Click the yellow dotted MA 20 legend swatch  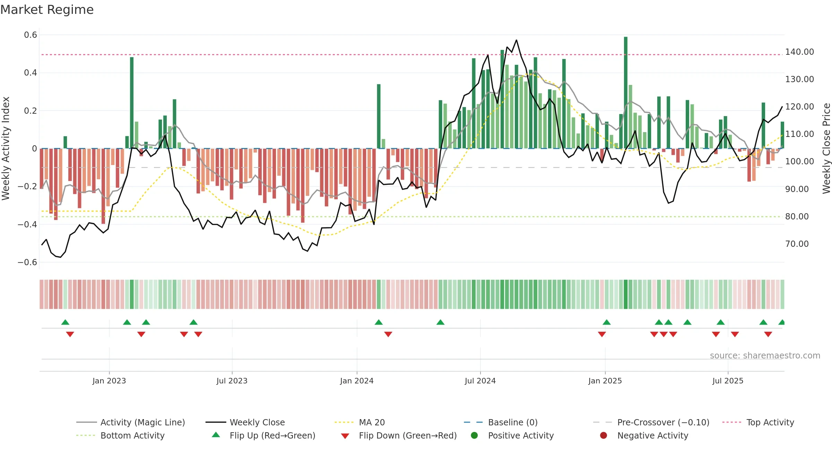[x=345, y=422]
